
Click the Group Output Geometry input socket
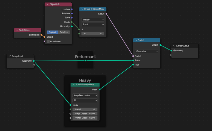[171, 50]
